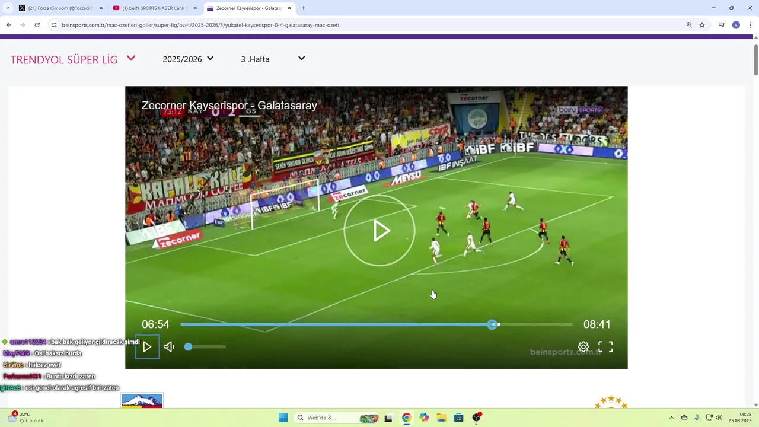Click chat message 'haksız evet'

pyautogui.click(x=44, y=365)
